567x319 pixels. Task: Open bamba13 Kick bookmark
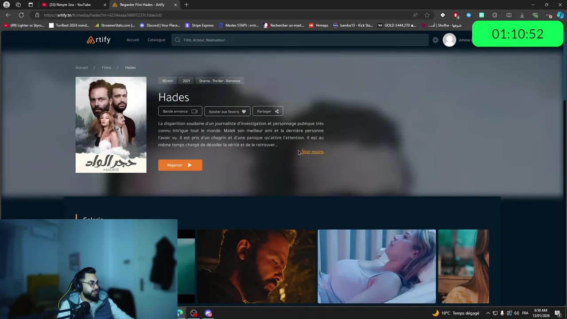pyautogui.click(x=353, y=25)
